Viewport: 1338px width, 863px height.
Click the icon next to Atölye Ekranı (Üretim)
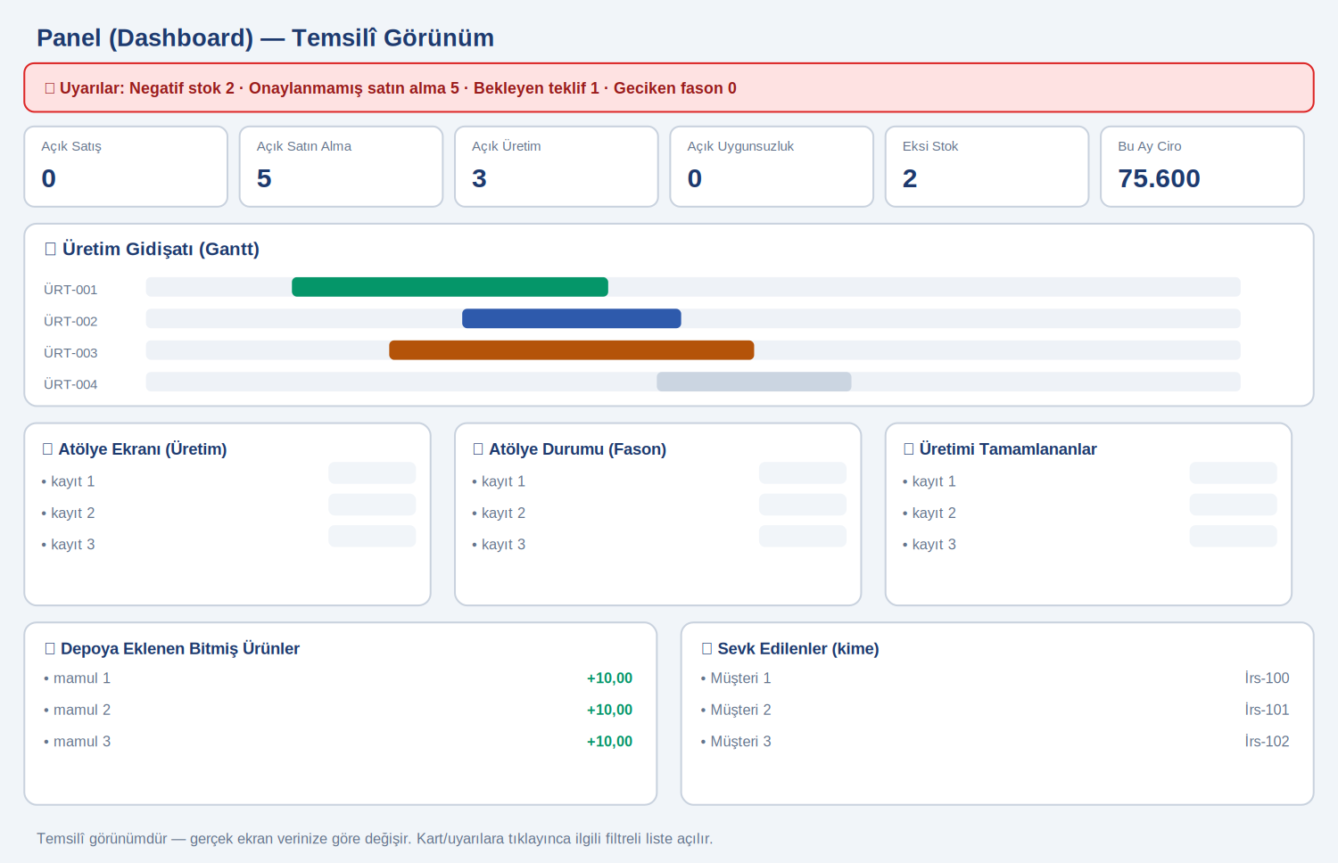point(47,449)
